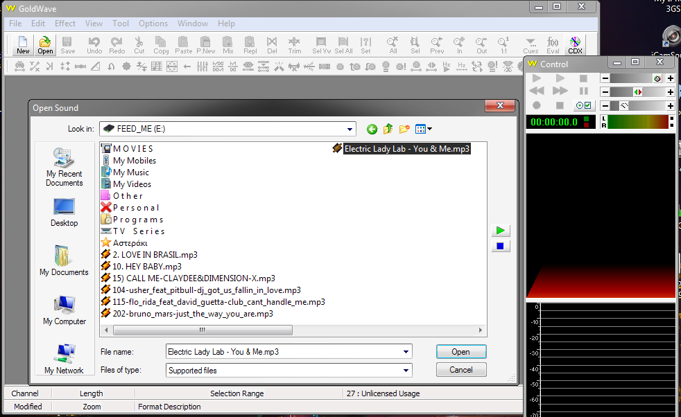Select the My Music folder

coord(125,172)
